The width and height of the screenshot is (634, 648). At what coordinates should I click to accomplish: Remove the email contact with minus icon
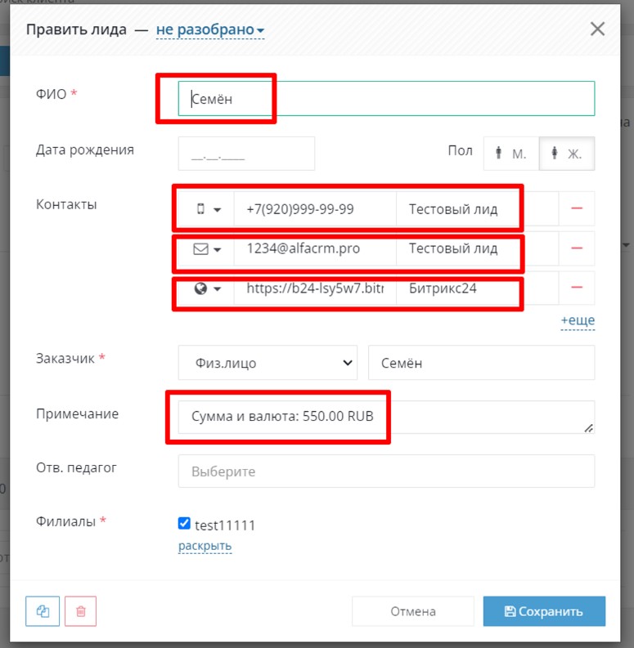pyautogui.click(x=577, y=248)
